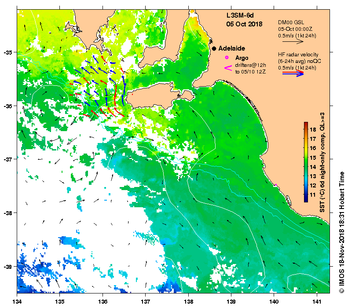Image resolution: width=348 pixels, height=308 pixels.
Task: Click the longitude label 141
Action: 317,301
